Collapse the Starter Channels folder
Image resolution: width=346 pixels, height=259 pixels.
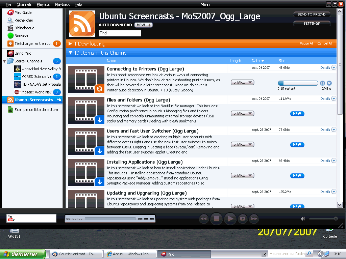pos(4,61)
